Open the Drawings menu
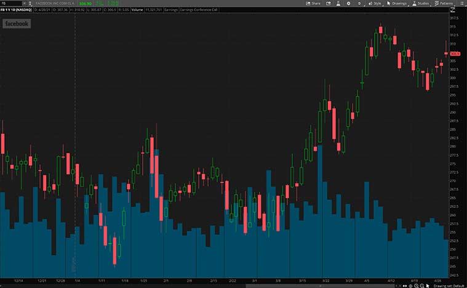 pos(397,3)
